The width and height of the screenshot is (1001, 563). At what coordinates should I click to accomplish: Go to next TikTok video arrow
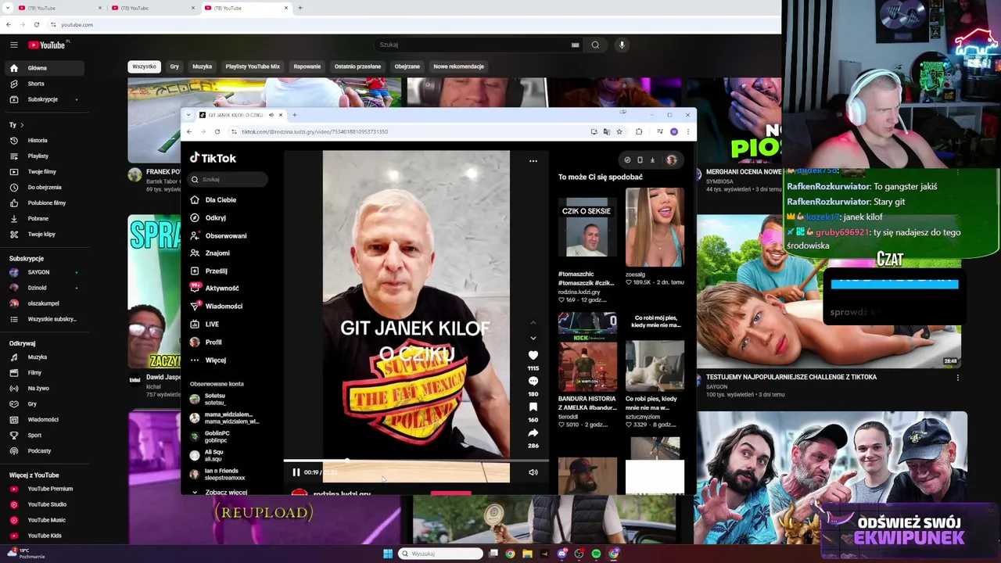[x=533, y=339]
